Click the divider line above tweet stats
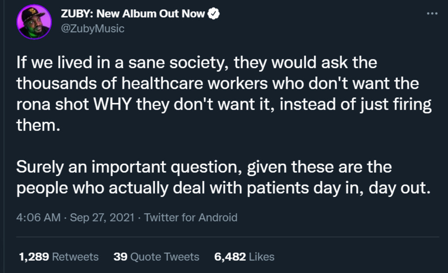Screen dimensions: 448x273 (227, 237)
